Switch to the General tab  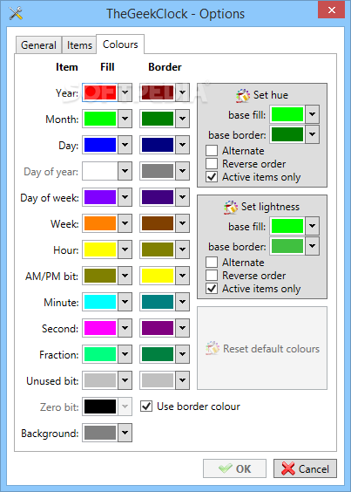(x=38, y=45)
